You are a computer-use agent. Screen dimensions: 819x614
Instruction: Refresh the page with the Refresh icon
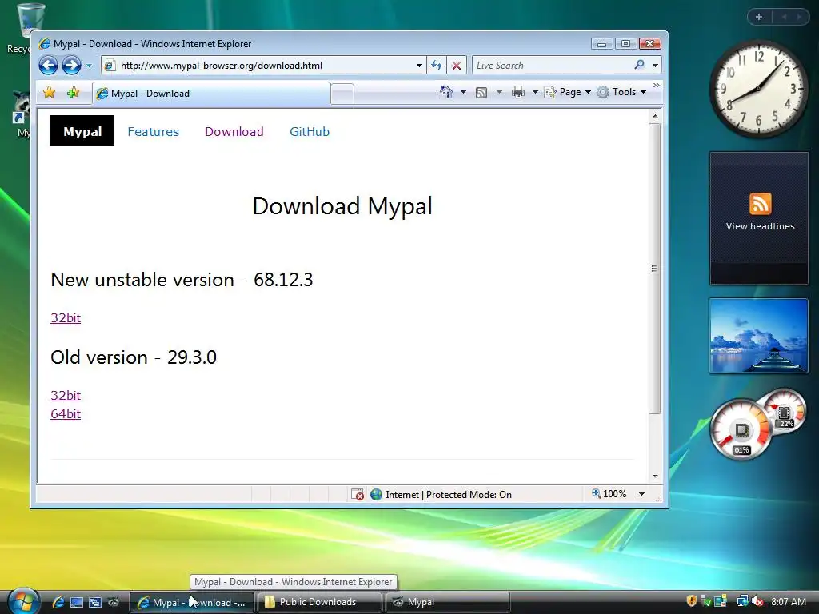[x=437, y=66]
